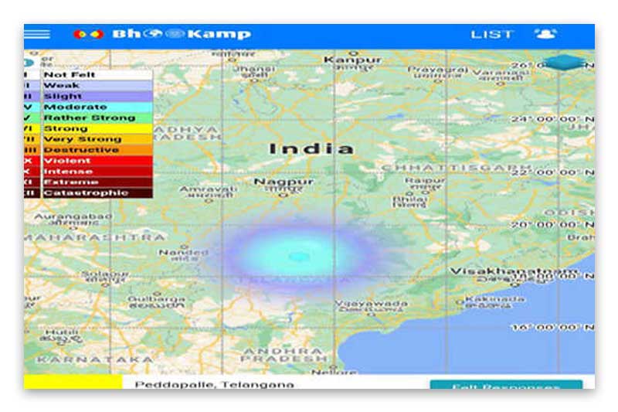Select the Very Strong legend row
618x412 pixels.
88,139
